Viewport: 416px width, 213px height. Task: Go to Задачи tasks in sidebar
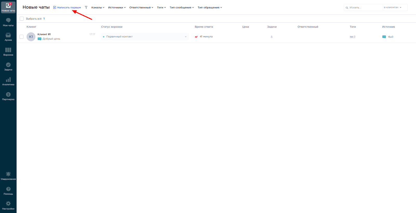point(8,66)
